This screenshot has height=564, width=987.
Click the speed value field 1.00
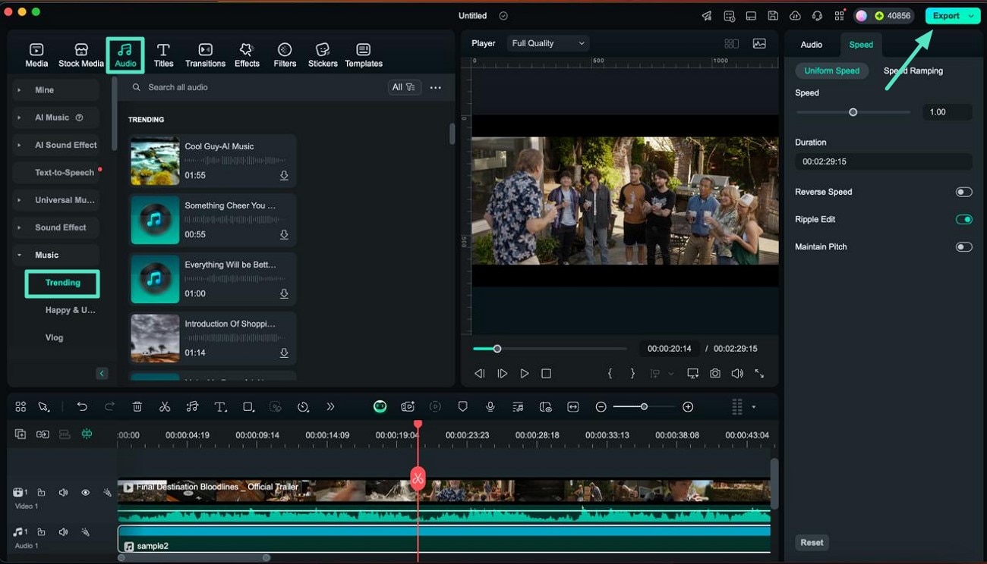tap(947, 112)
